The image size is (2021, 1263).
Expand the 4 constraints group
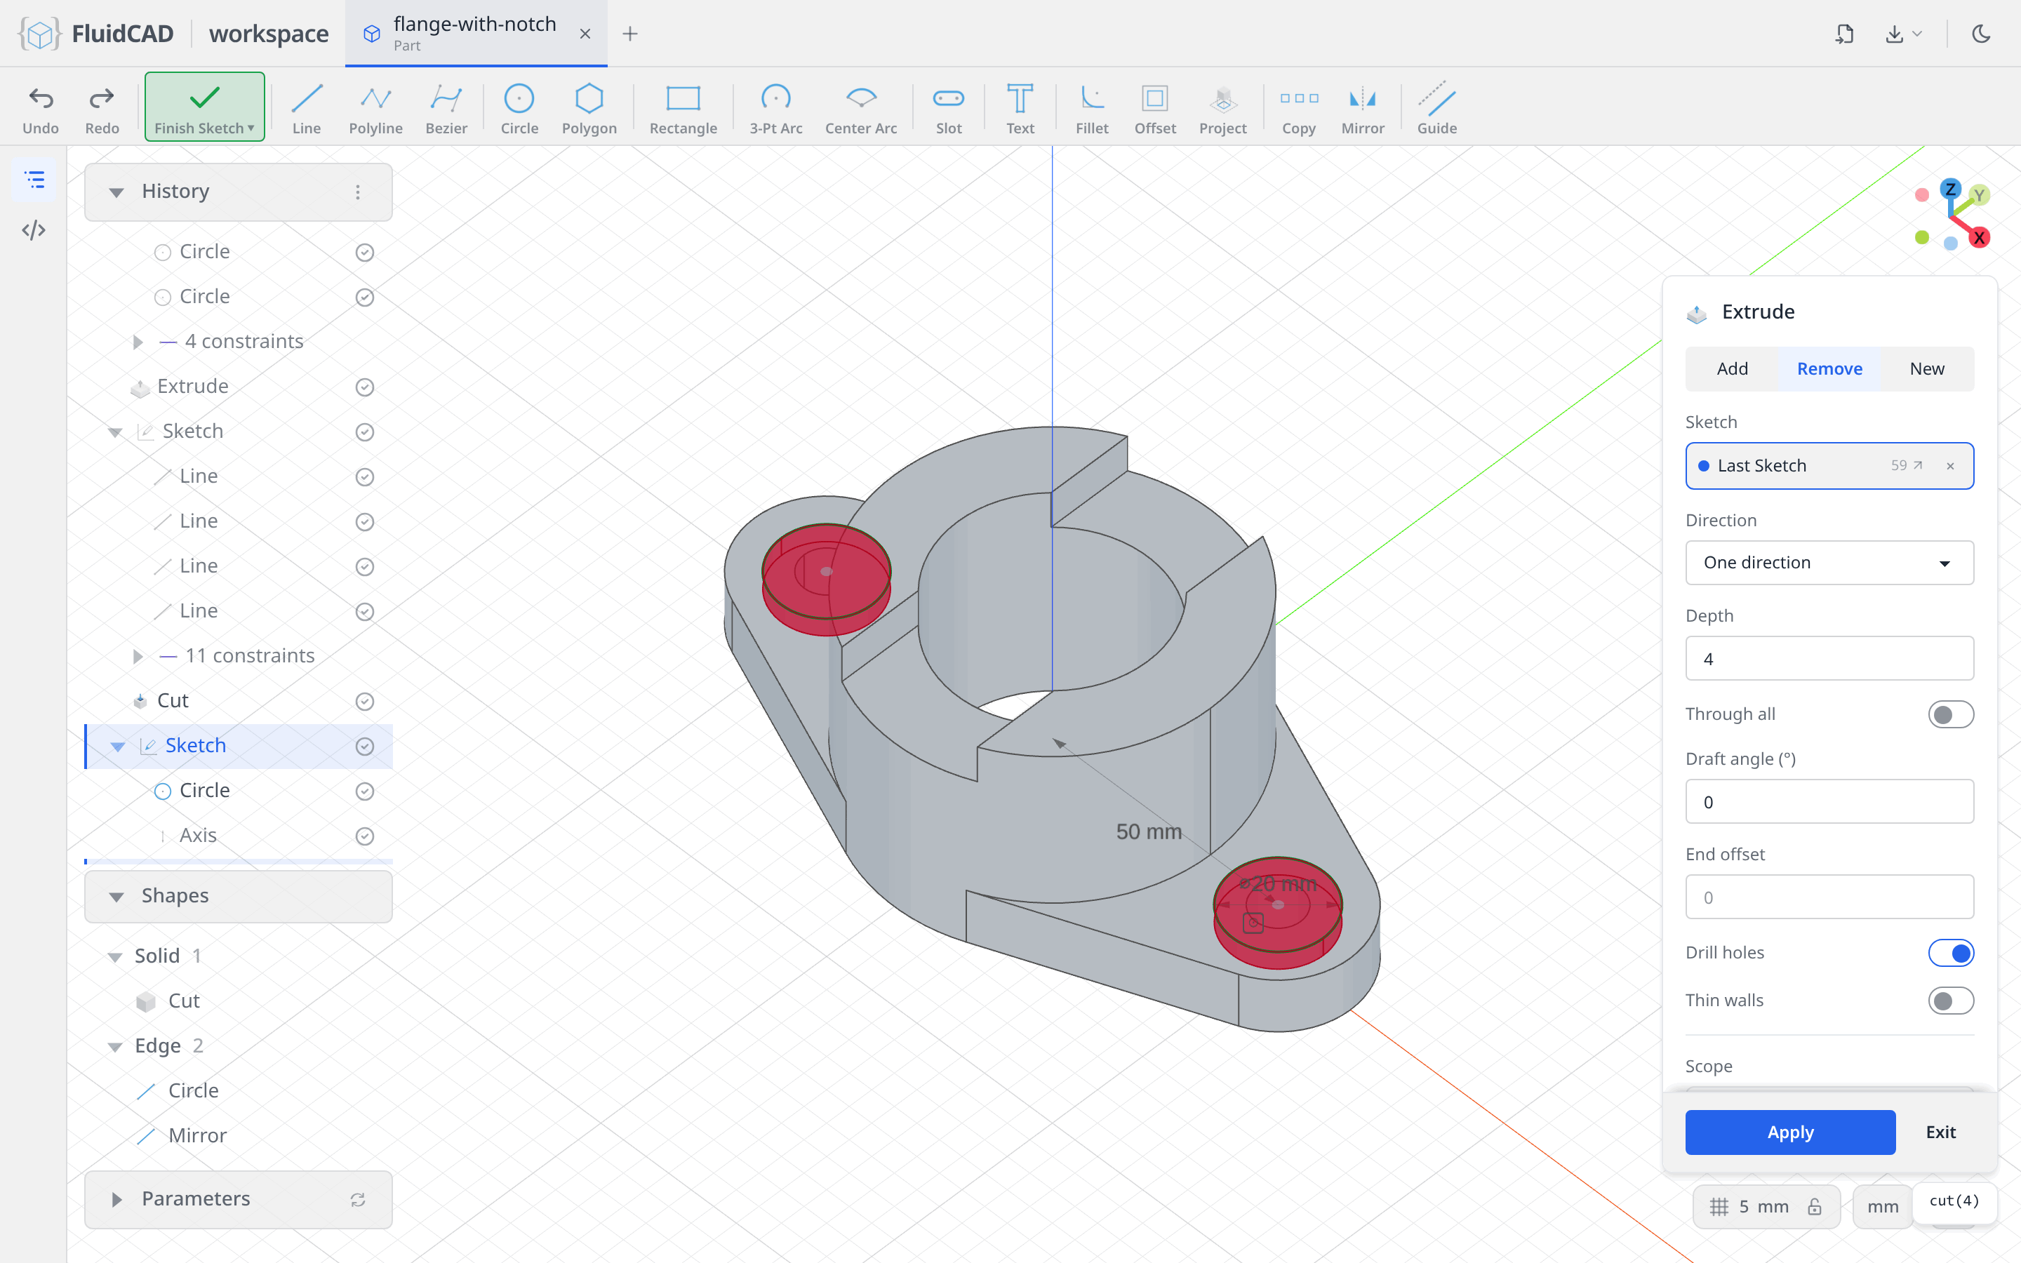coord(138,342)
